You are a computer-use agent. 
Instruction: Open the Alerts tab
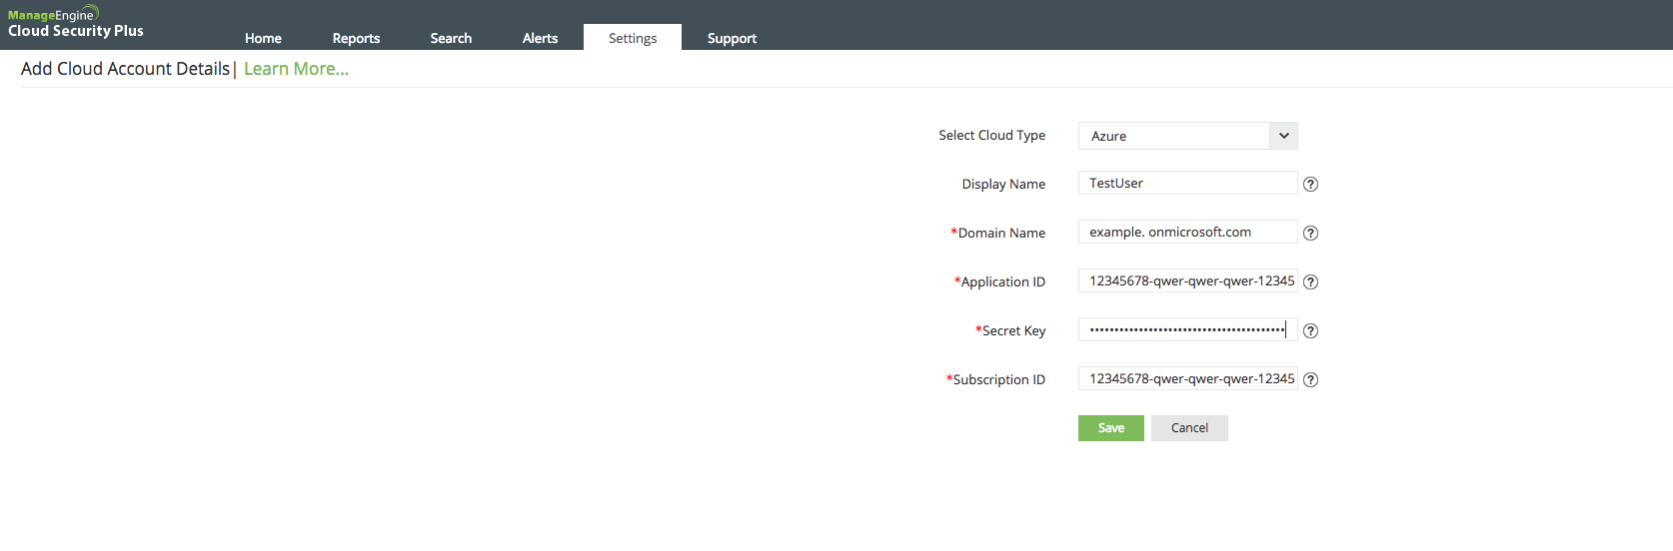point(540,38)
